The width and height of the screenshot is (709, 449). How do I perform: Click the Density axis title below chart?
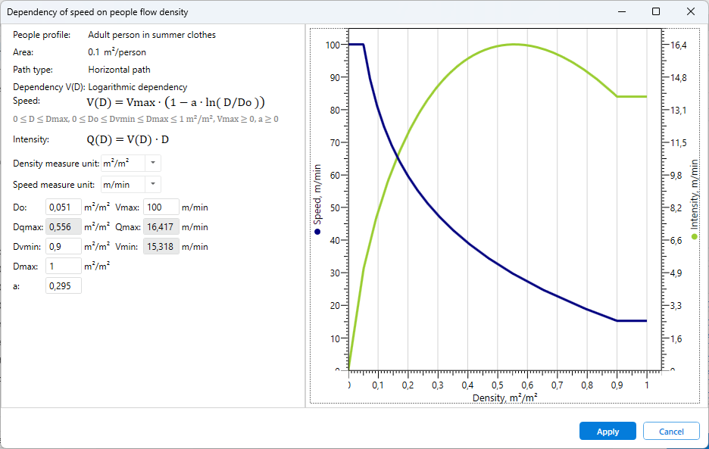coord(504,398)
